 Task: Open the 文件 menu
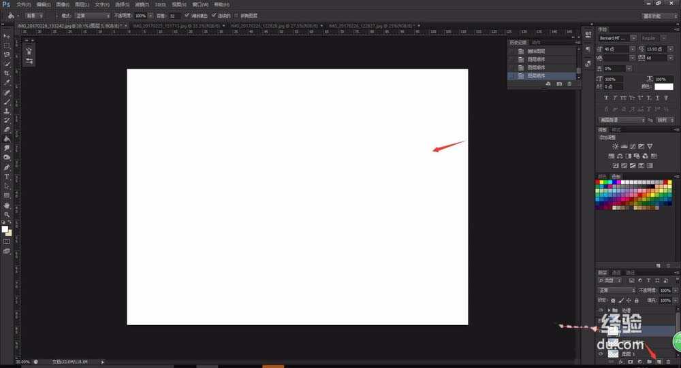click(x=23, y=4)
